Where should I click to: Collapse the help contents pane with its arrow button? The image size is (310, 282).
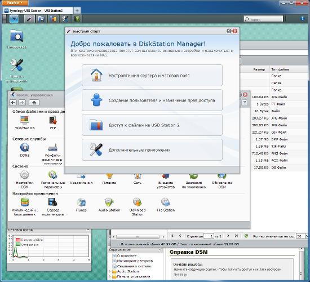pos(161,250)
